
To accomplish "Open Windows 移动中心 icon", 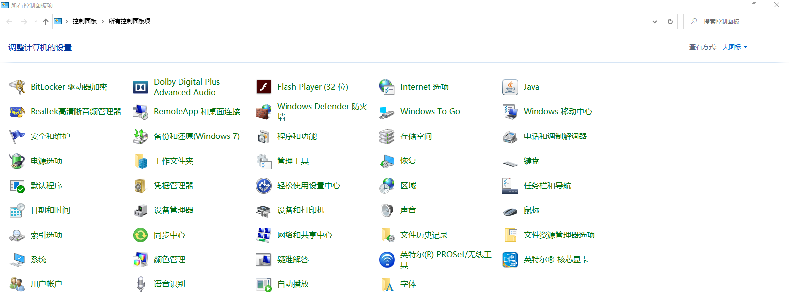I will pos(510,112).
